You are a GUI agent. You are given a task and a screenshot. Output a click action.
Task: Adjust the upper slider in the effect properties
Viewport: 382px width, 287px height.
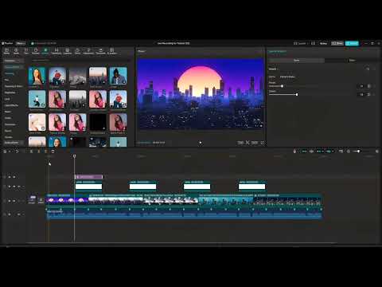(282, 86)
